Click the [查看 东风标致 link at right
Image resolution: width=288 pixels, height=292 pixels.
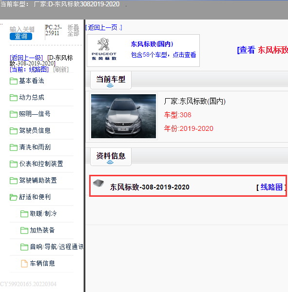pyautogui.click(x=263, y=50)
